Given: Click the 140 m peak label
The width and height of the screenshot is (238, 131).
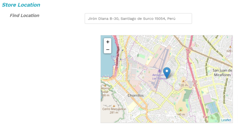Looking at the screenshot, I should click(x=181, y=114).
